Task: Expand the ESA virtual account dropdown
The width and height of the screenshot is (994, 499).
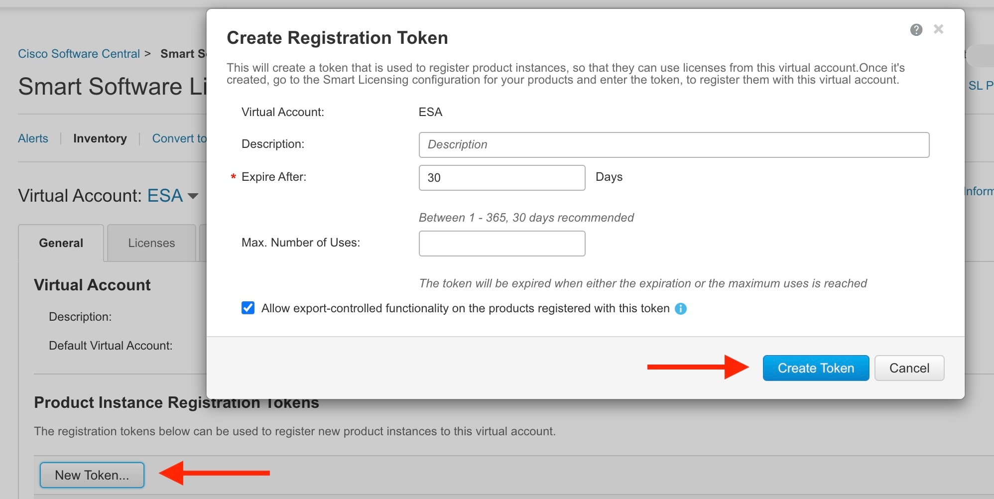Action: pos(193,196)
